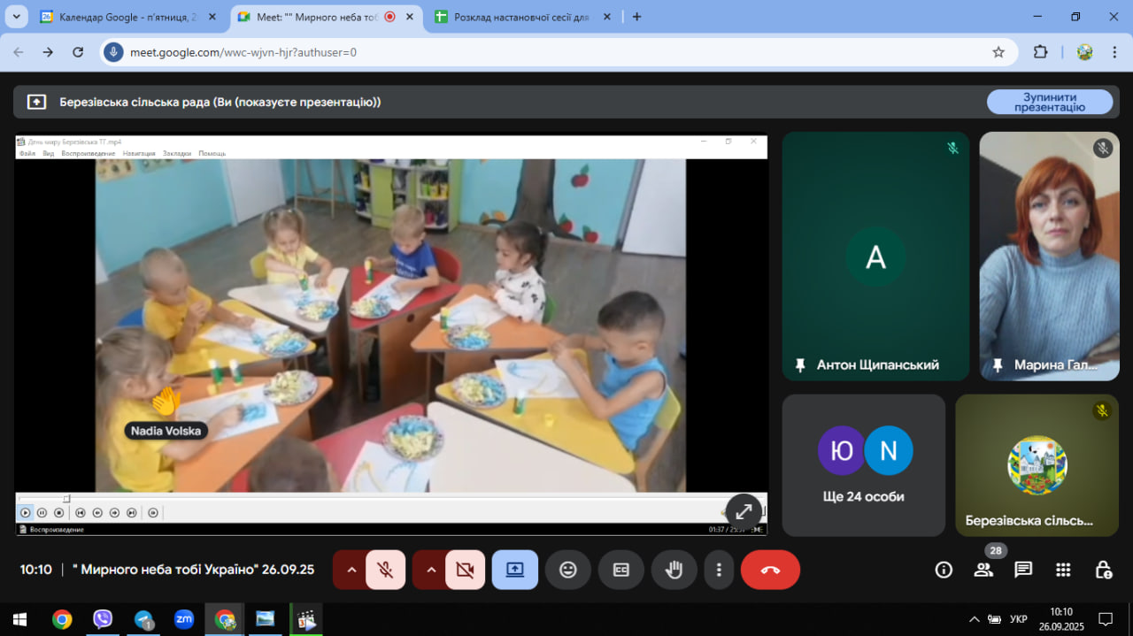Open the activities grid icon
Viewport: 1133px width, 636px height.
coord(1063,570)
